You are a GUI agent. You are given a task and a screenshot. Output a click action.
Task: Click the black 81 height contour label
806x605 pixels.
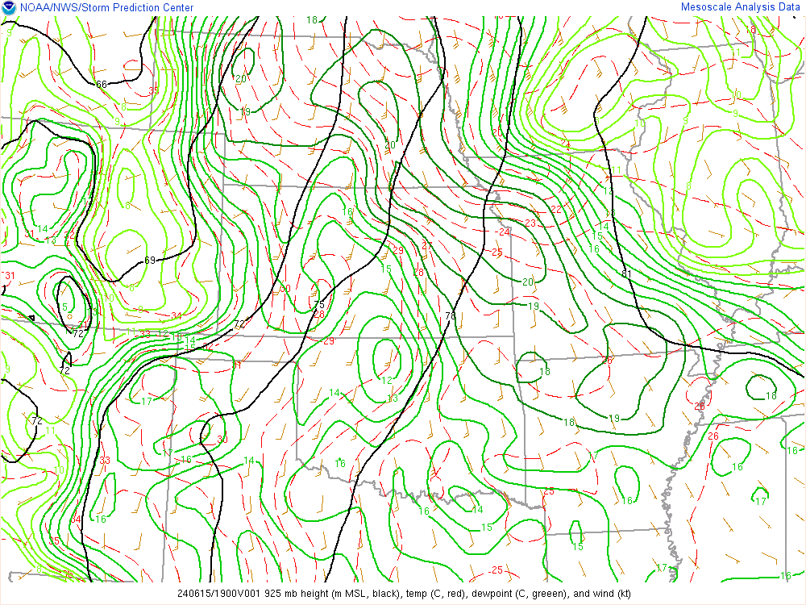(626, 273)
